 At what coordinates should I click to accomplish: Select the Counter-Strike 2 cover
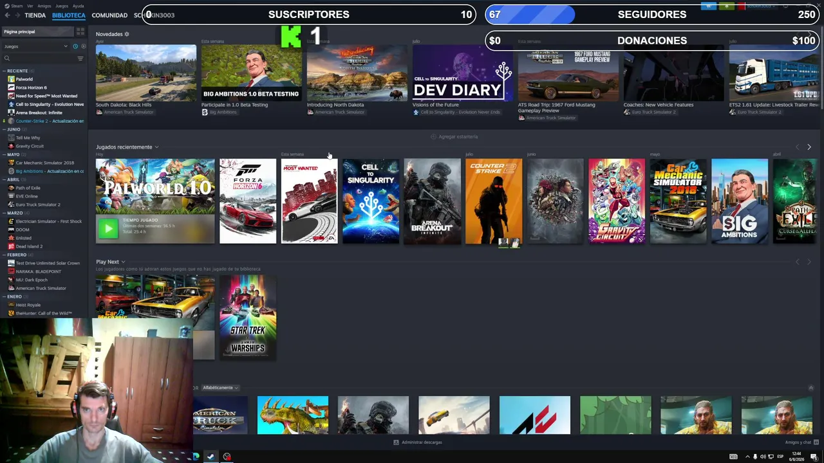pyautogui.click(x=494, y=201)
